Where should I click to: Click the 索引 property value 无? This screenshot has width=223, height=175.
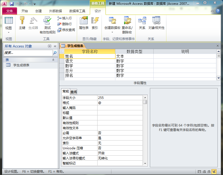click(x=120, y=143)
